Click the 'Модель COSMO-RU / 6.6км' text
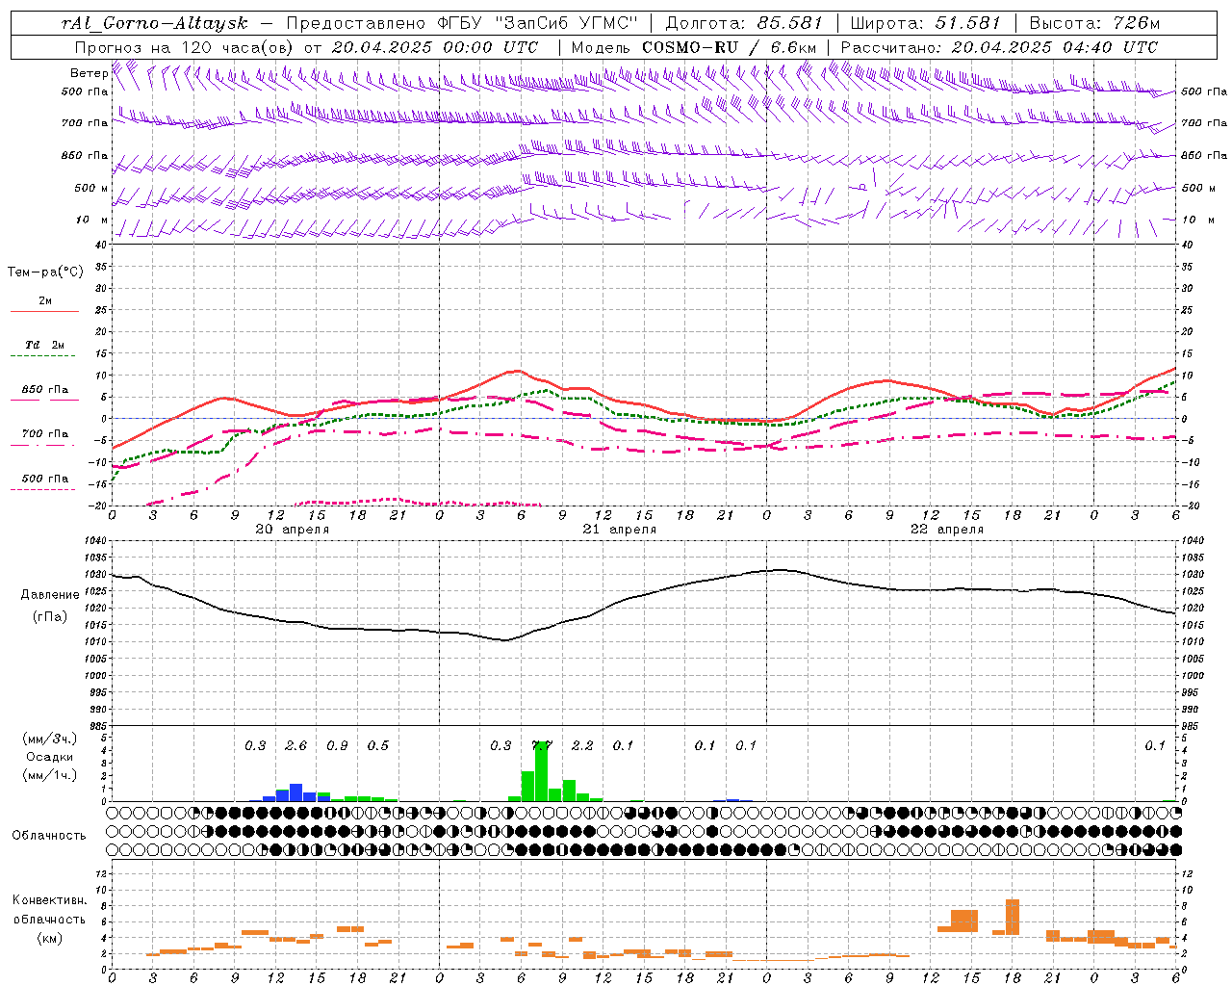This screenshot has width=1232, height=986. [694, 47]
